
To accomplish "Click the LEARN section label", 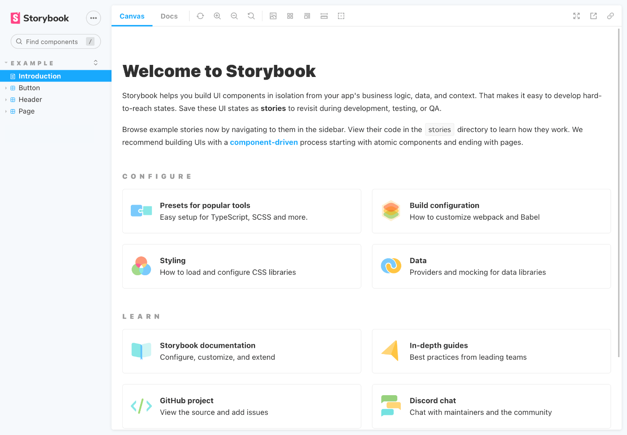I will tap(142, 316).
